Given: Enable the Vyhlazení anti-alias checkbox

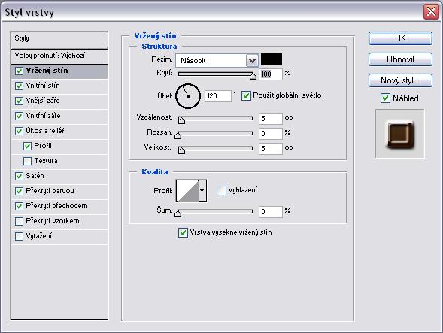Looking at the screenshot, I should tap(221, 190).
